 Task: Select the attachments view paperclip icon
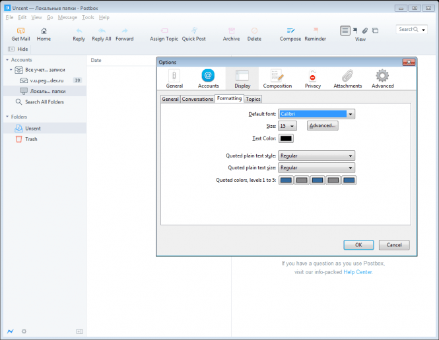click(365, 30)
